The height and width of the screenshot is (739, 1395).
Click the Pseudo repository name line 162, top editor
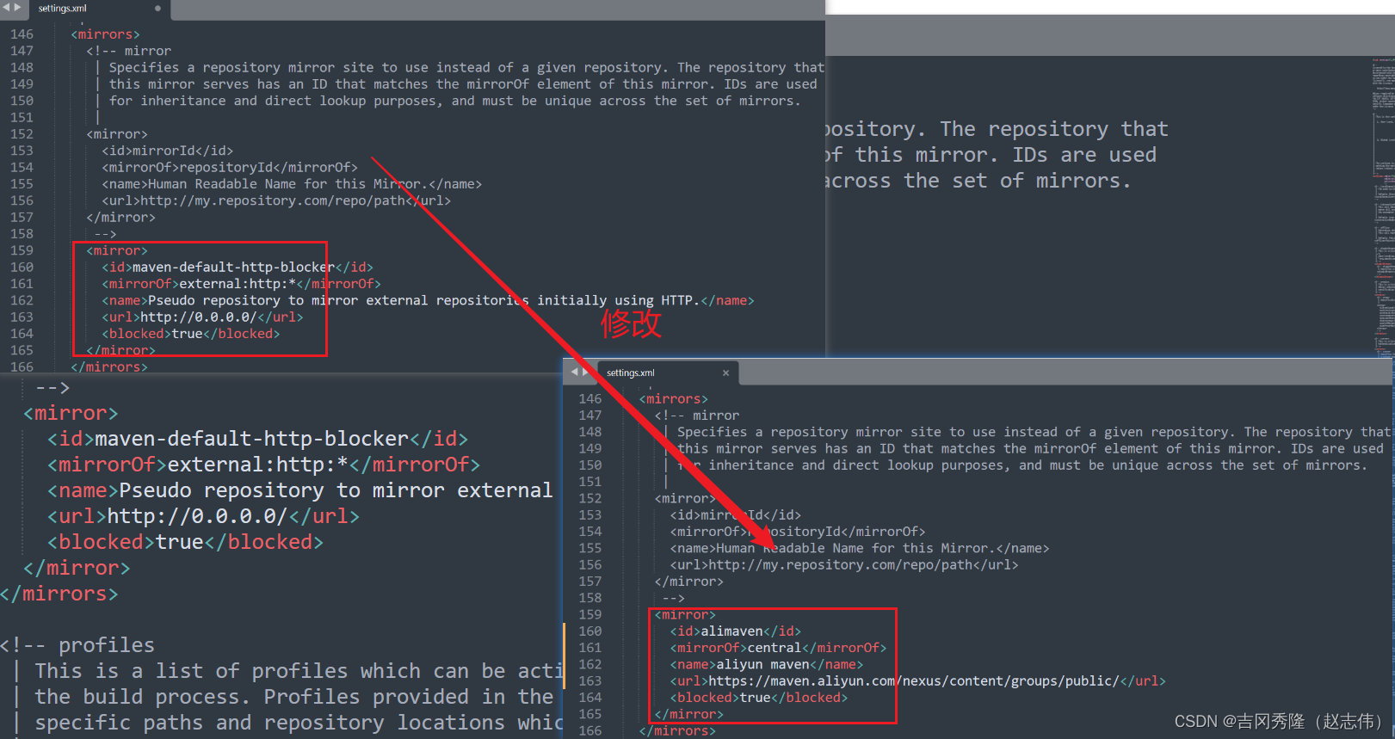pos(428,300)
